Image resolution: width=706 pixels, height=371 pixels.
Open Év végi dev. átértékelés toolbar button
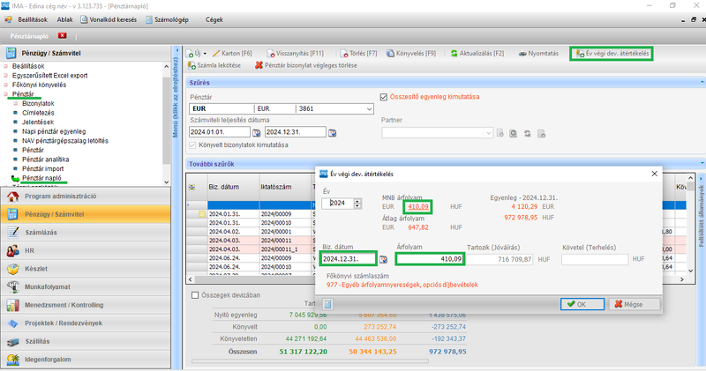click(612, 54)
